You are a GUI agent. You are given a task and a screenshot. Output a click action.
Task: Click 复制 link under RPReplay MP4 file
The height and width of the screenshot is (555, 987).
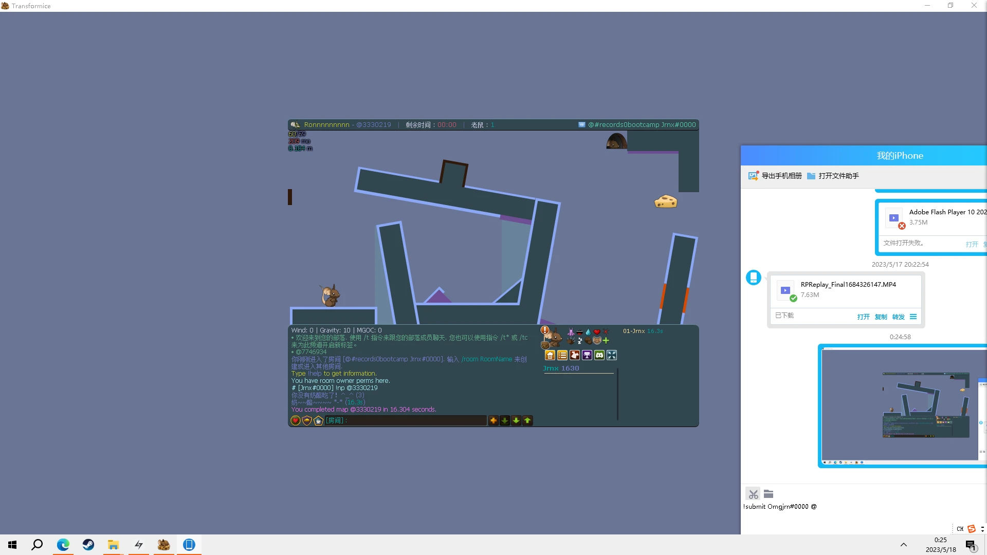[881, 317]
